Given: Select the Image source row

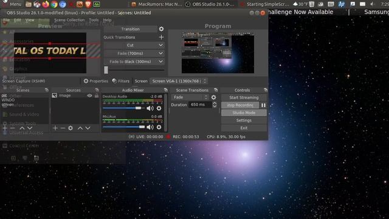Looking at the screenshot, I should (75, 96).
